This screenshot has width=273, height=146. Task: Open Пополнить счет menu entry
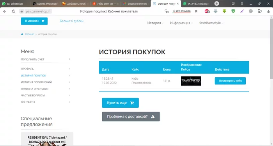pyautogui.click(x=32, y=59)
